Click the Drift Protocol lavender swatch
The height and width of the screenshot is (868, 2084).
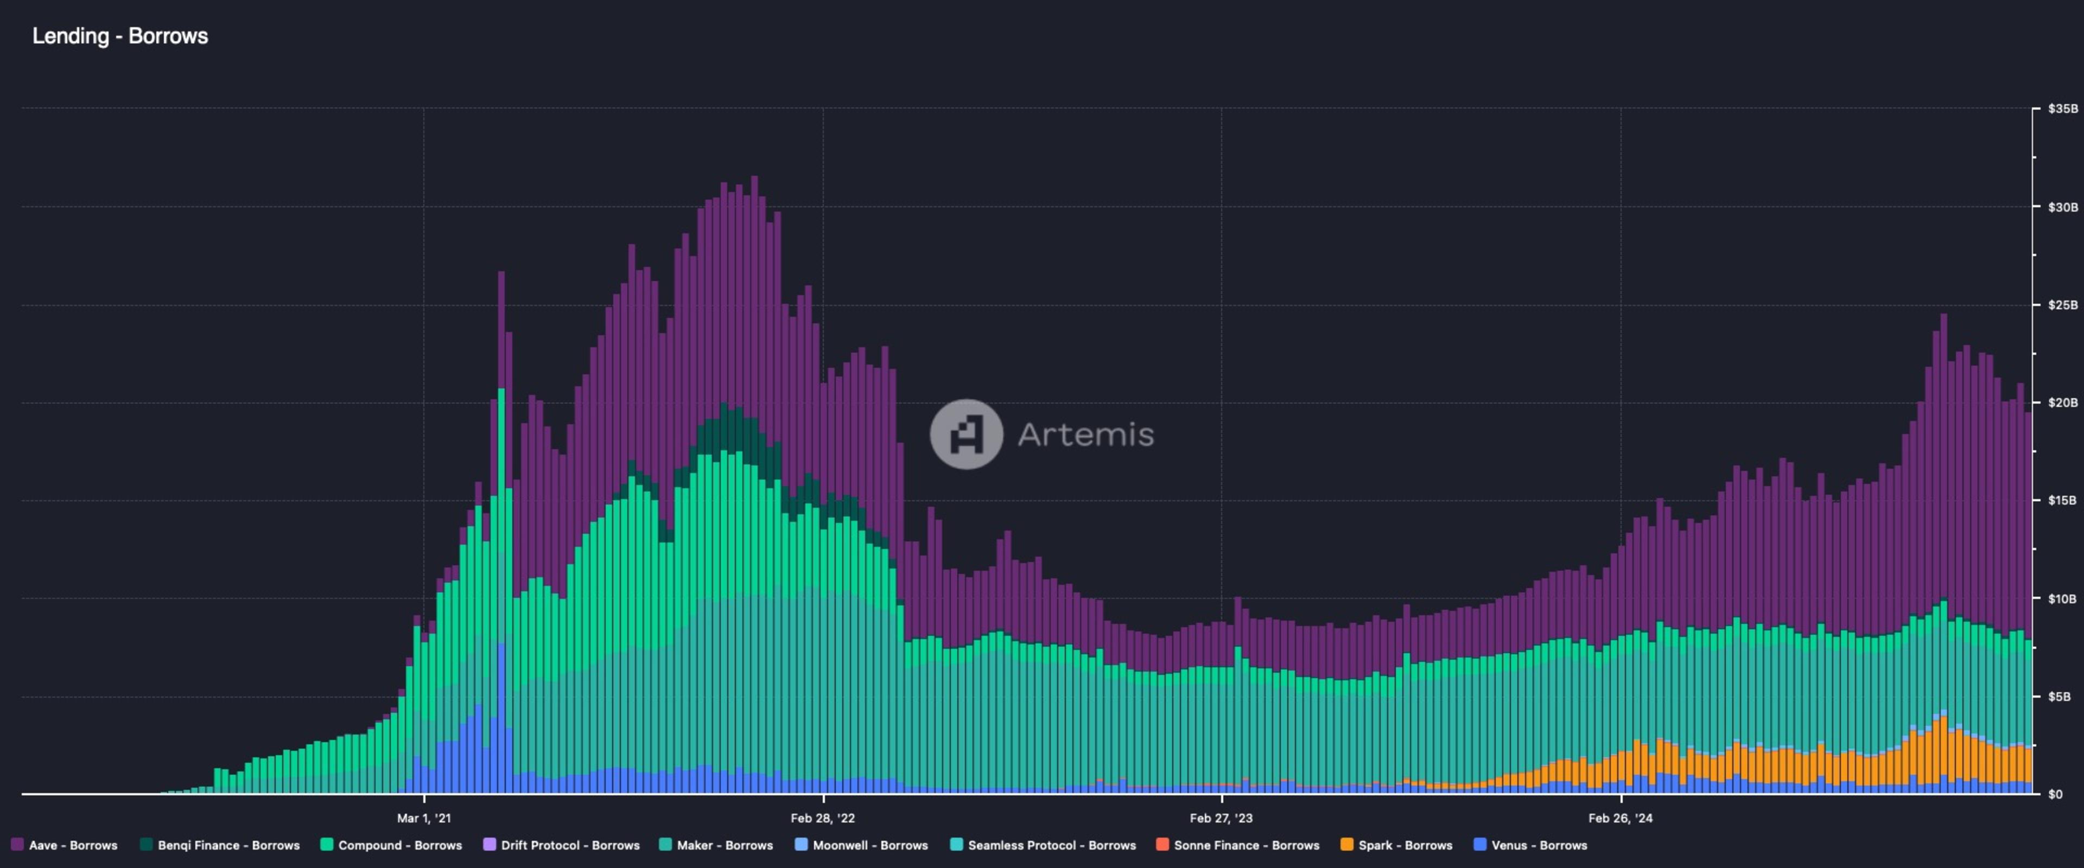coord(490,845)
